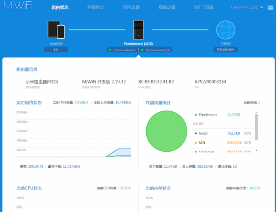Click the device list scroll down arrow
276x212 pixels.
click(x=256, y=150)
